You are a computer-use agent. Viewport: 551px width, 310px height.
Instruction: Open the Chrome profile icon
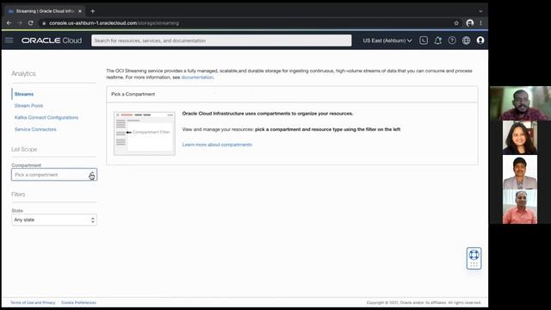(x=470, y=23)
